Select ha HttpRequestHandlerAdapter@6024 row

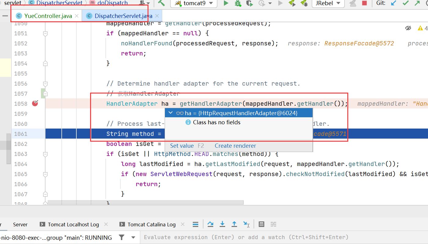click(x=239, y=113)
